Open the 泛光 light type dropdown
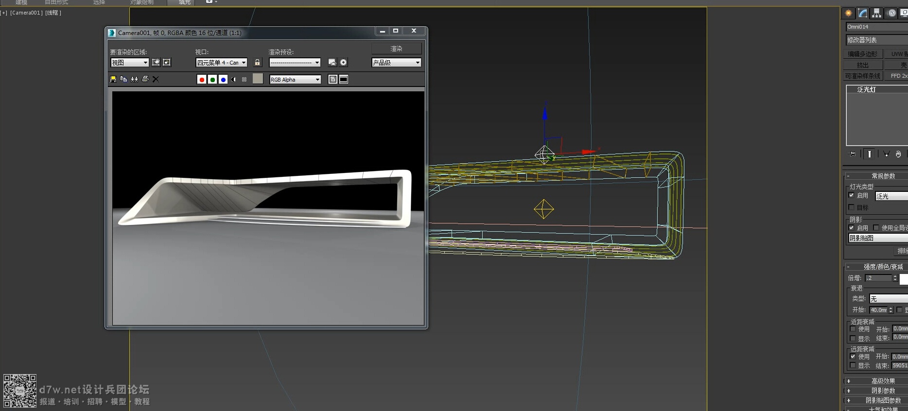Image resolution: width=908 pixels, height=411 pixels. 891,196
